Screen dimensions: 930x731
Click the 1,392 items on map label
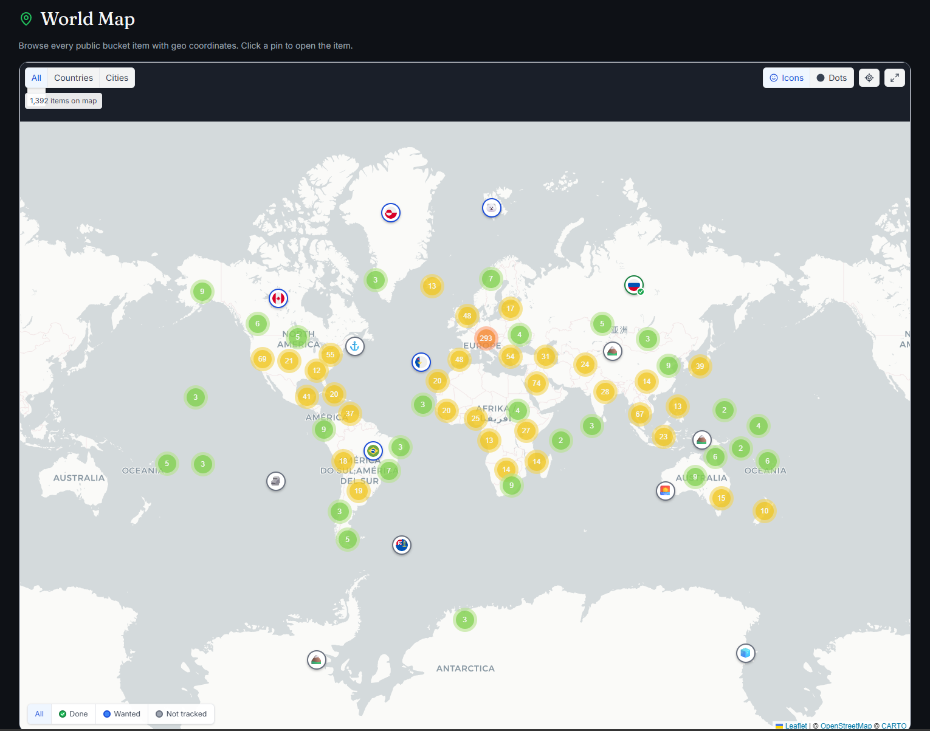click(x=63, y=101)
